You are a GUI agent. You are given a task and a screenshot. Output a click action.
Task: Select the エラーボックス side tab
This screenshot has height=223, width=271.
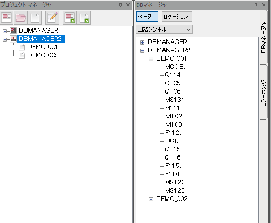coord(264,92)
